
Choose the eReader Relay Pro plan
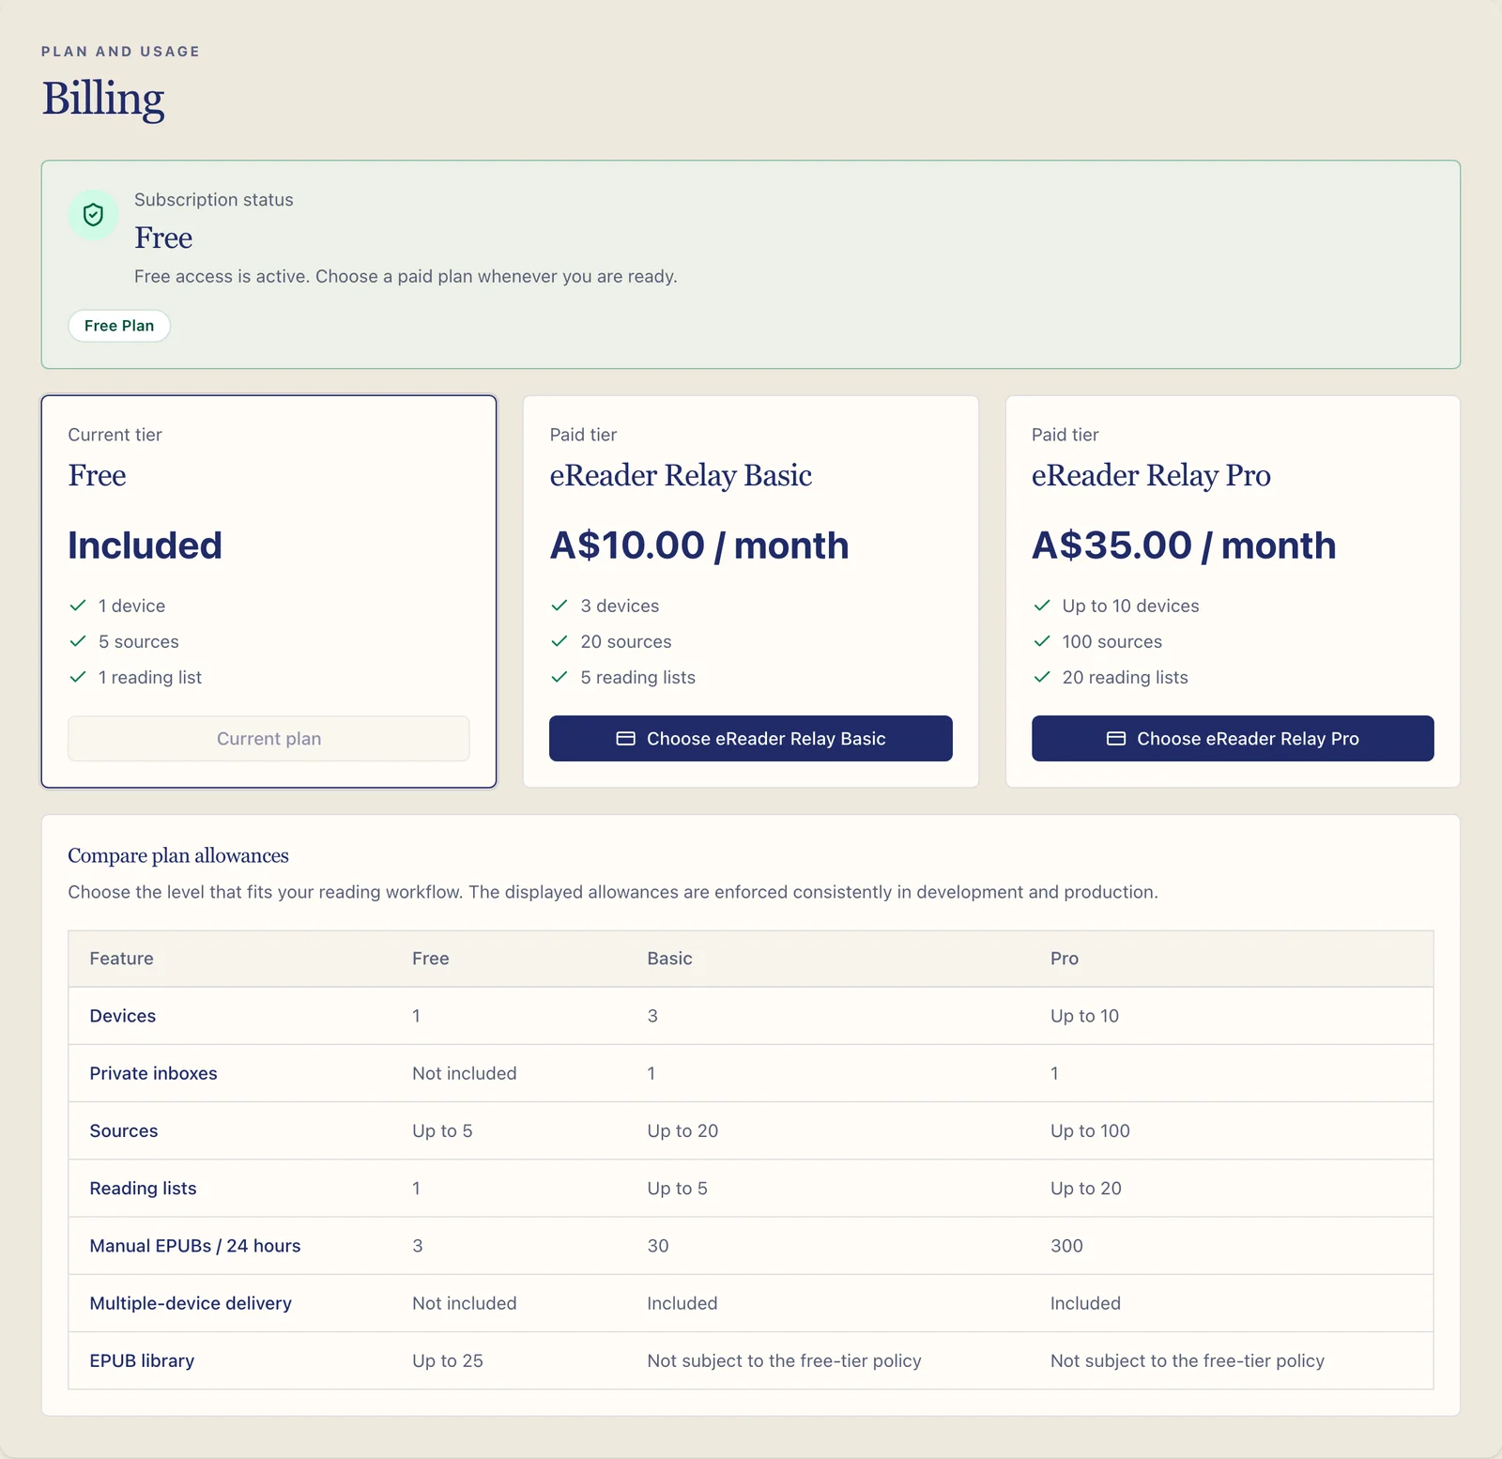pyautogui.click(x=1233, y=739)
